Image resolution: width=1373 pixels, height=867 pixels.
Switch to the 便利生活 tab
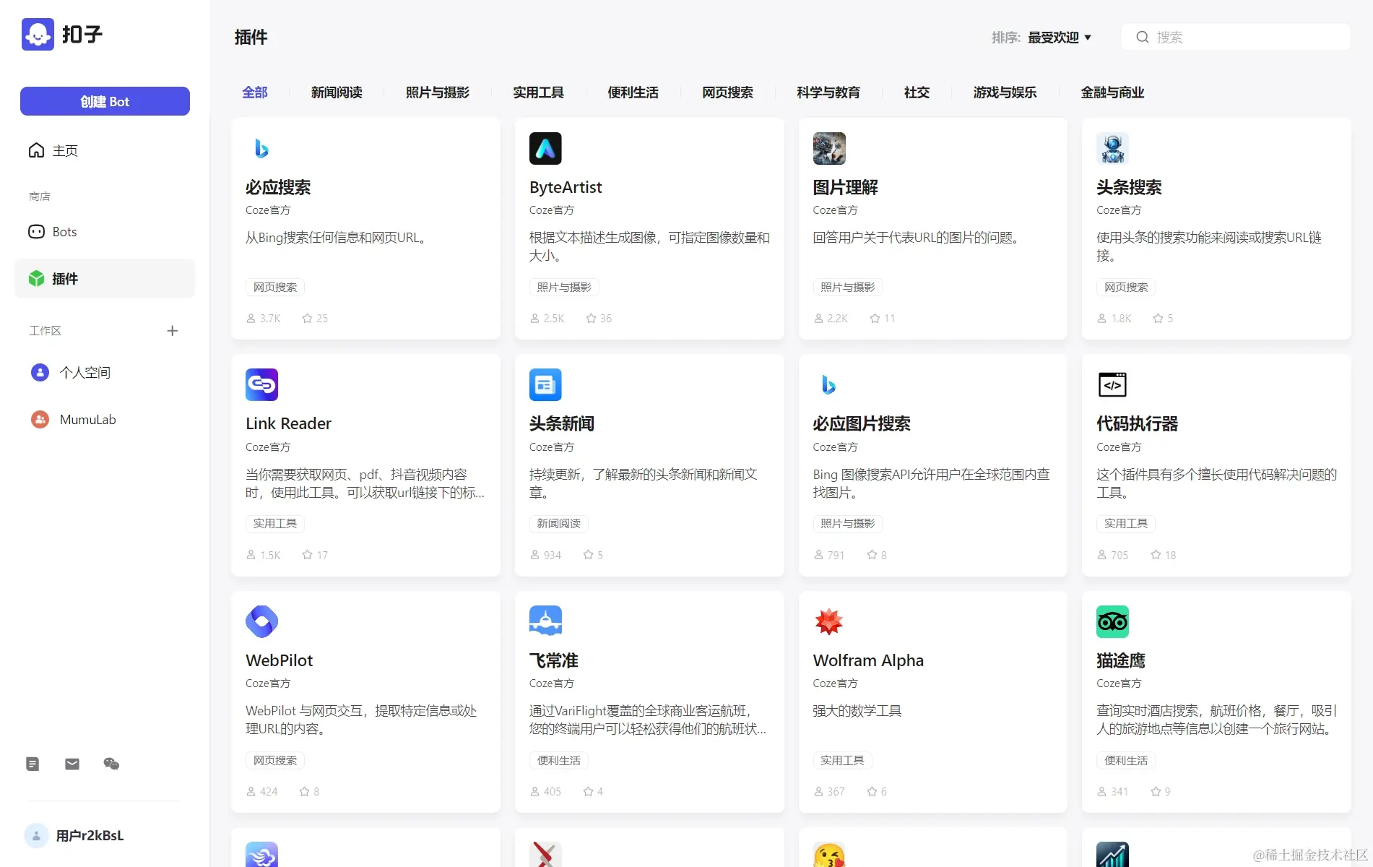click(x=633, y=92)
